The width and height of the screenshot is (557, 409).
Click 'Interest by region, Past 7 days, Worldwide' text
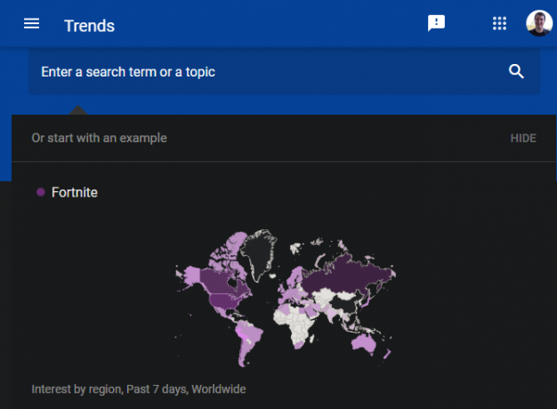coord(139,389)
